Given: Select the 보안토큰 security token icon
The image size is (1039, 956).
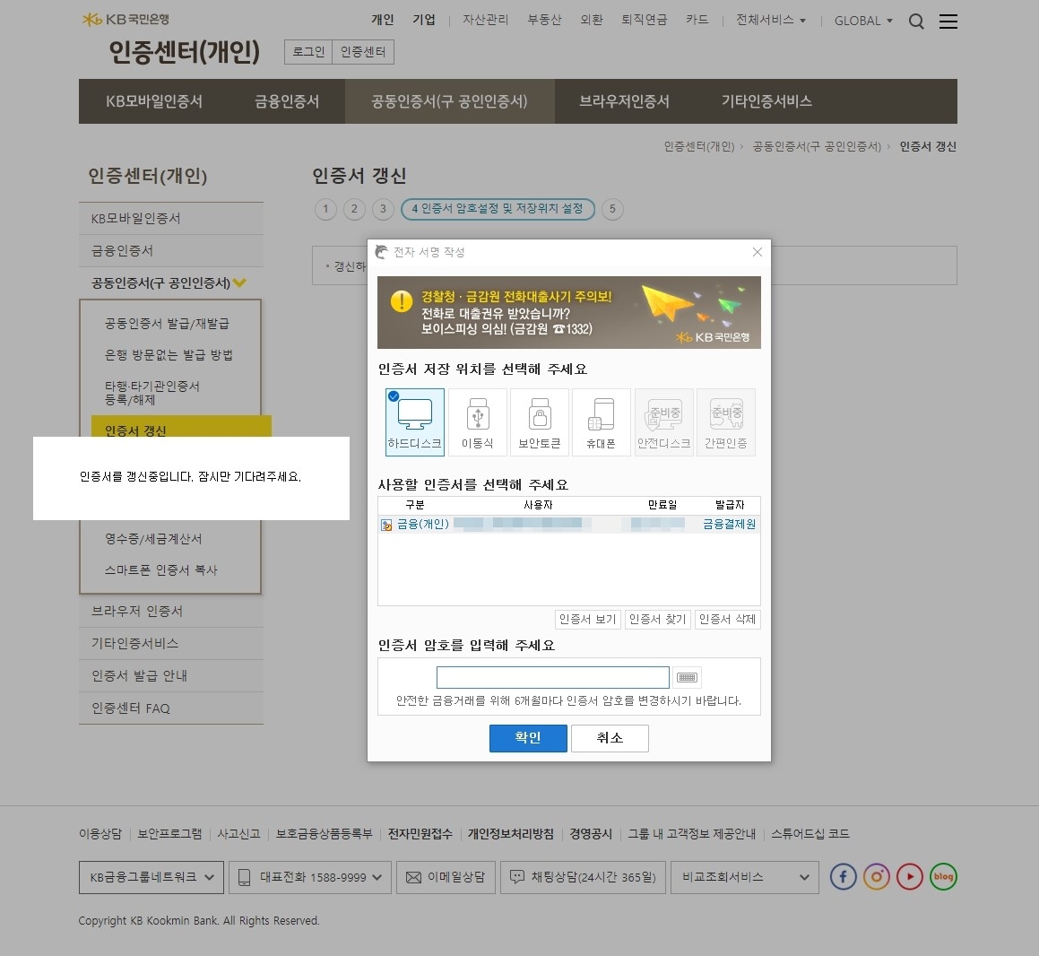Looking at the screenshot, I should 540,422.
